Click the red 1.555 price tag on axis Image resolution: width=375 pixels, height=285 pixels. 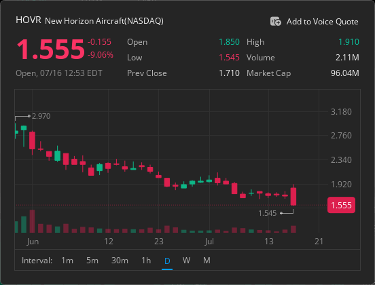click(341, 205)
